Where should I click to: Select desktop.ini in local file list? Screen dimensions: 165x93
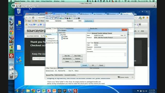[x=51, y=39]
